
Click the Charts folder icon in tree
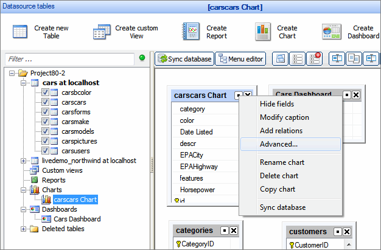point(35,190)
